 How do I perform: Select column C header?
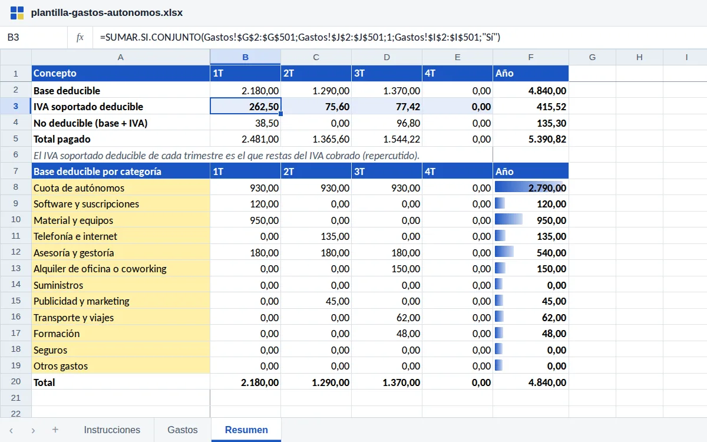(316, 57)
